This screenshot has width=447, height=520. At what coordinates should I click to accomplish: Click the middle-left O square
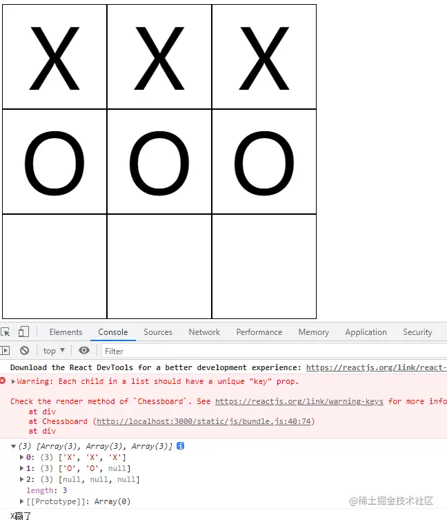coord(54,162)
